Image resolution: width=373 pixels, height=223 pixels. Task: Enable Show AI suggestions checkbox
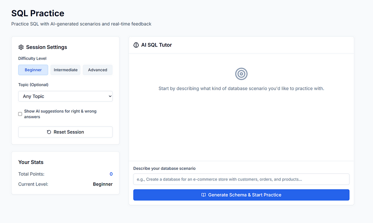[x=20, y=114]
